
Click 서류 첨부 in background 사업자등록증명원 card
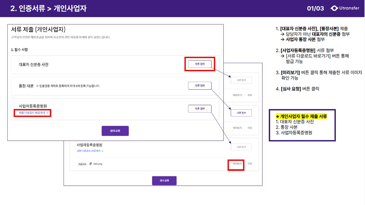[x=241, y=147]
